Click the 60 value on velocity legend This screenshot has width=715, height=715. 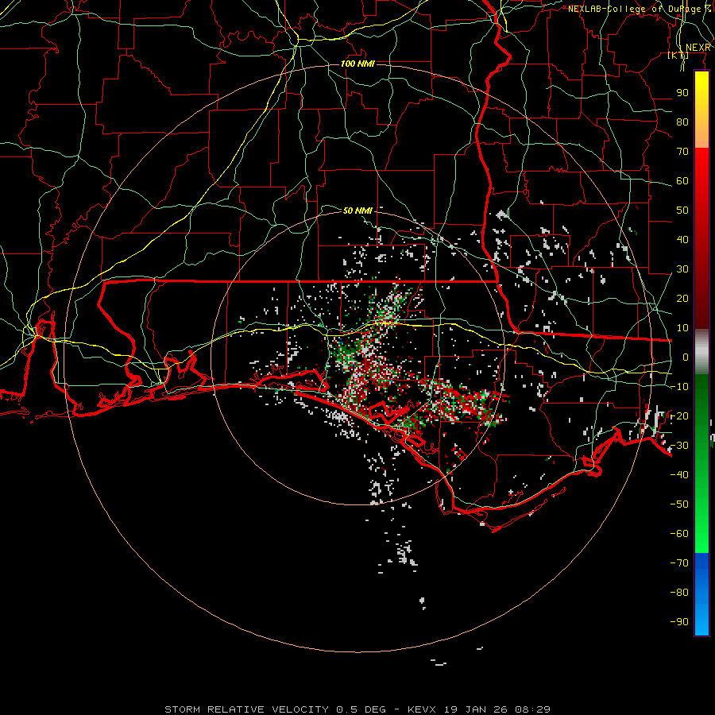(682, 181)
